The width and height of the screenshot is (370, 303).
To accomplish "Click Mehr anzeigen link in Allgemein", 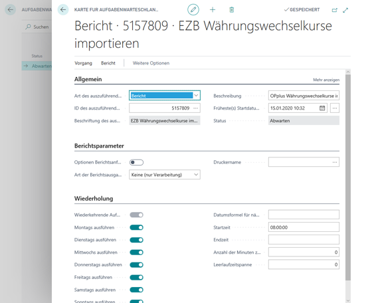I will 326,80.
